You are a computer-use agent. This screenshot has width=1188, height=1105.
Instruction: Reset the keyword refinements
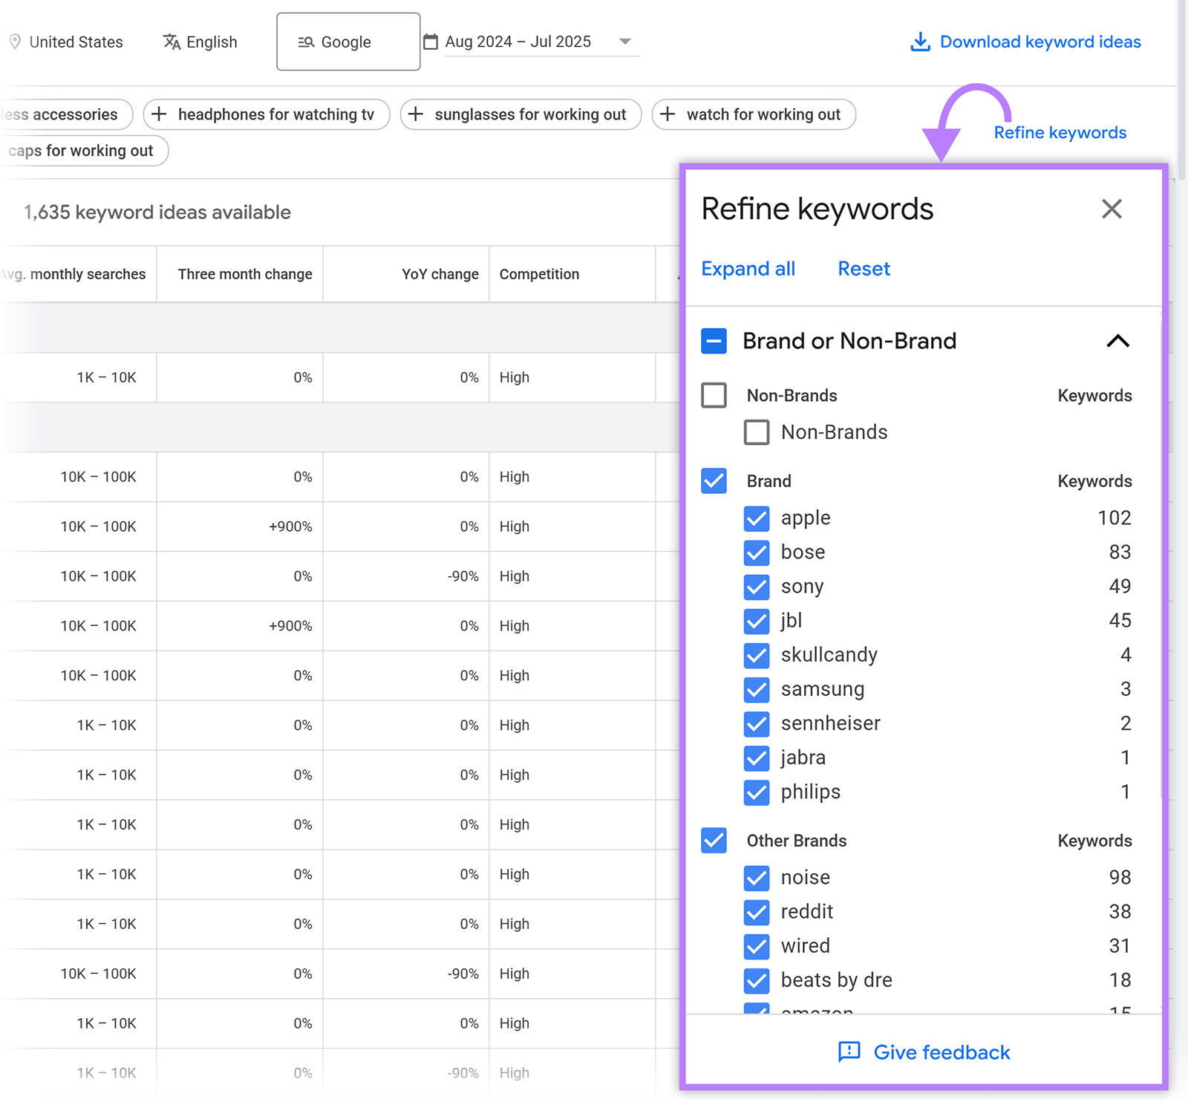[864, 268]
